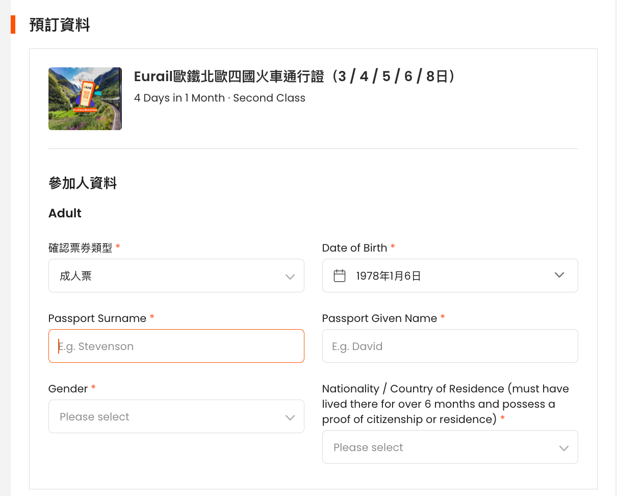Open the Date of Birth picker
The width and height of the screenshot is (617, 496).
click(x=450, y=276)
